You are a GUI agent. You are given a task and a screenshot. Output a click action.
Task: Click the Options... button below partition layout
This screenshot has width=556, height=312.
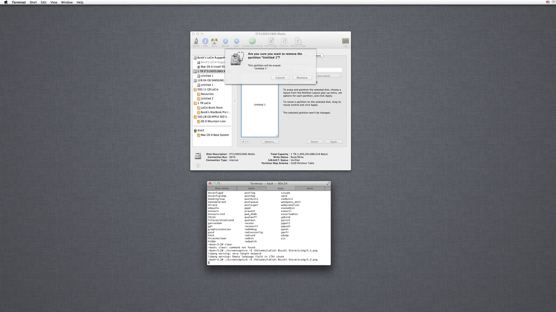[x=270, y=142]
